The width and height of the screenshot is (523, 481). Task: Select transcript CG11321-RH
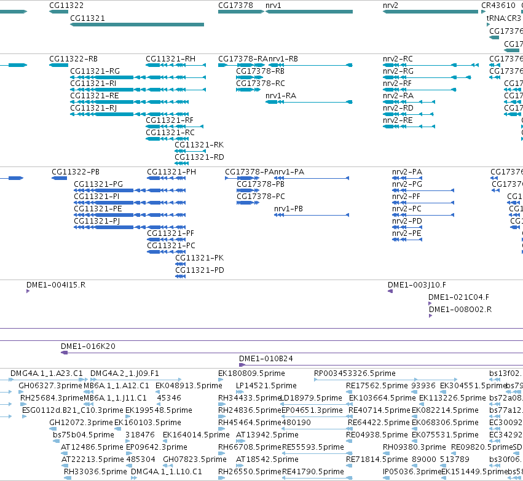coord(176,65)
